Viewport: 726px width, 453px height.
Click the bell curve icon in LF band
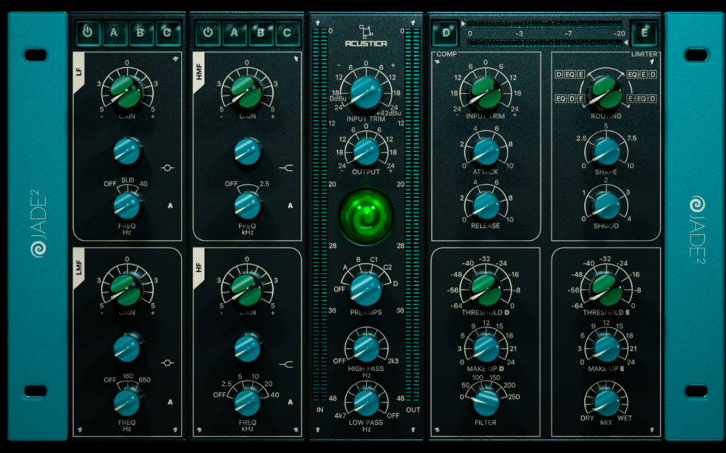[167, 168]
